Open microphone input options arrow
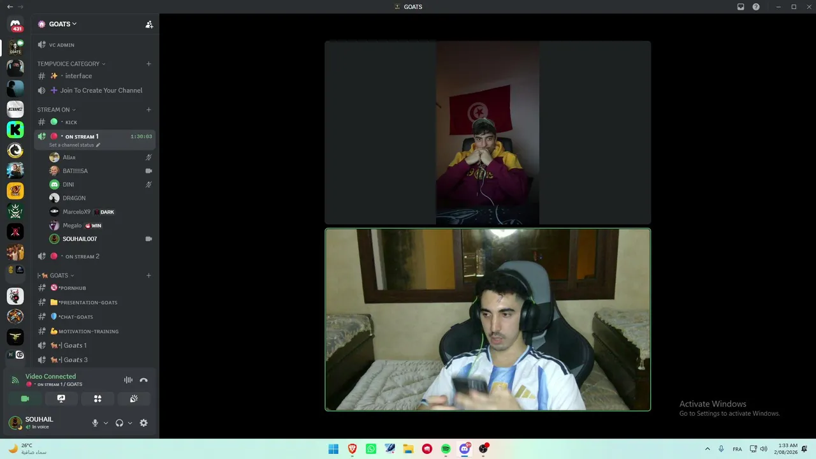 click(x=106, y=423)
